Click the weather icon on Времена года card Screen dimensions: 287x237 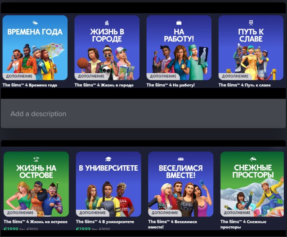pos(35,23)
